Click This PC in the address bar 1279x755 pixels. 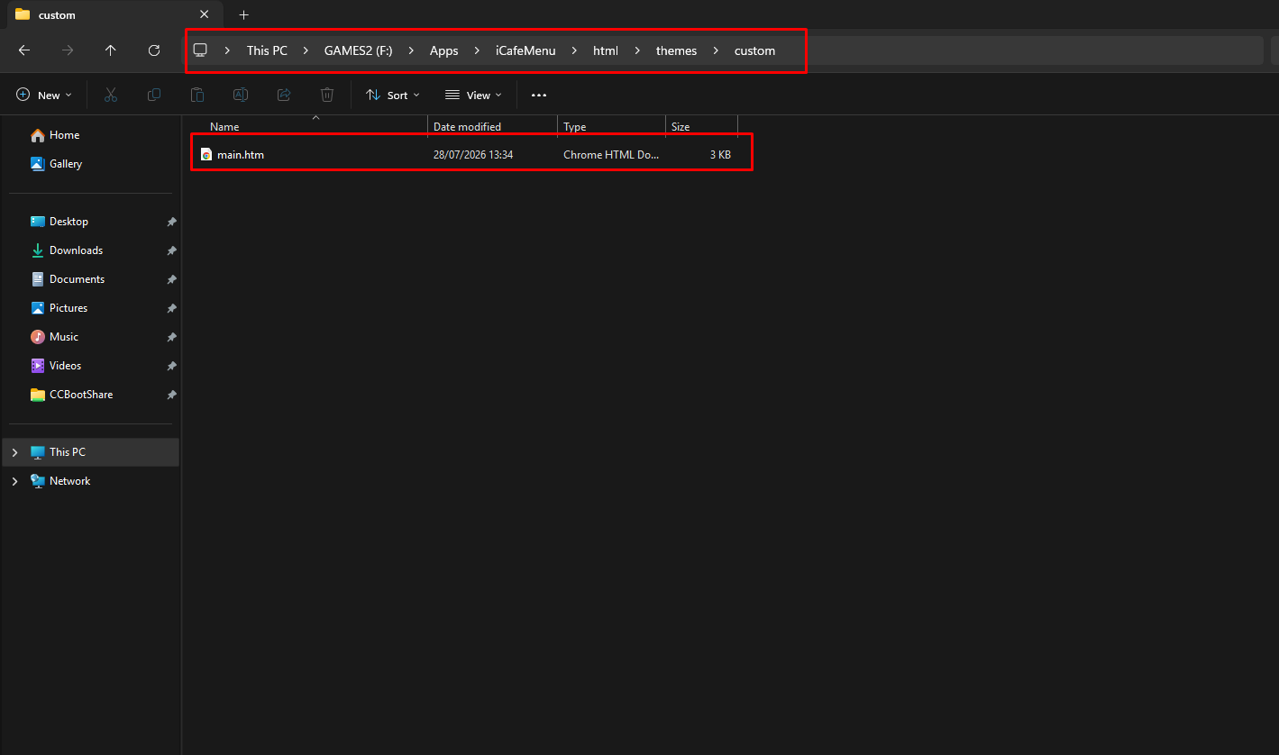267,50
